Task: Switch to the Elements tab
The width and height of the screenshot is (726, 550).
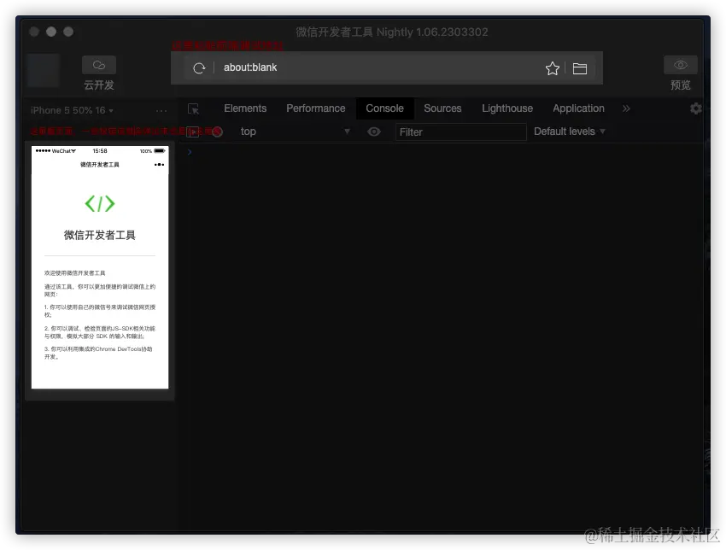Action: (x=245, y=108)
